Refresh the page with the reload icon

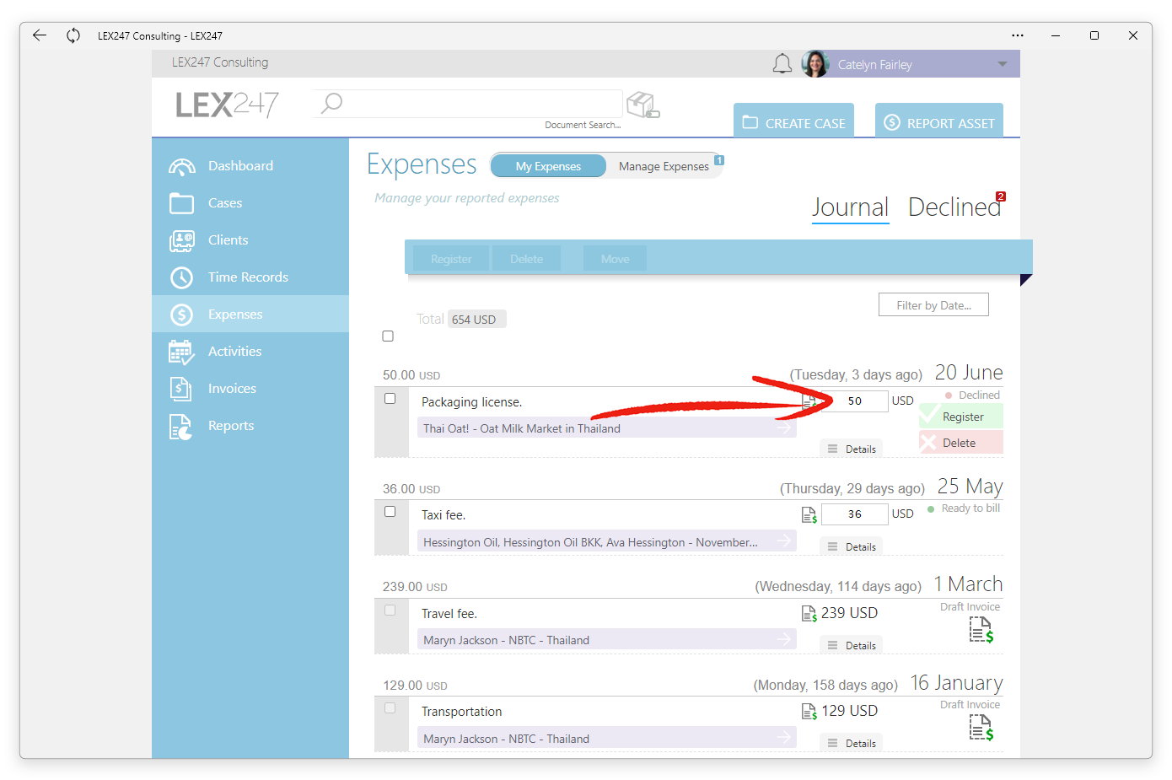(x=73, y=35)
